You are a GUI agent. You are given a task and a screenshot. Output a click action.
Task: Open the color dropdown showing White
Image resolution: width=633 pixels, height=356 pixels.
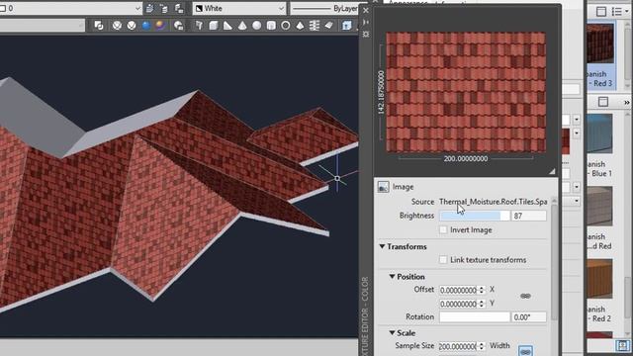click(281, 8)
